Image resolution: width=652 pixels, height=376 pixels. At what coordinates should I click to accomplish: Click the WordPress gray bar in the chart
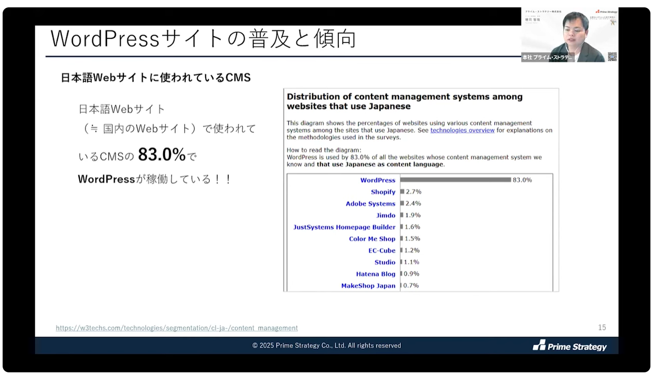455,180
